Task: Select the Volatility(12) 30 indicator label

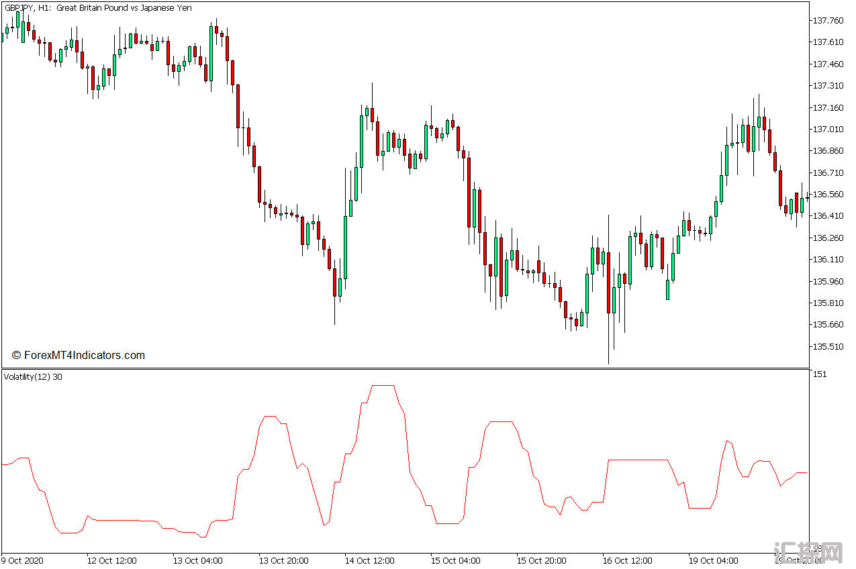Action: click(34, 377)
